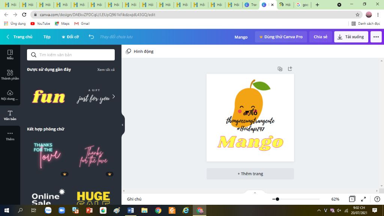Click the Mango design title field
This screenshot has height=216, width=384.
click(241, 37)
